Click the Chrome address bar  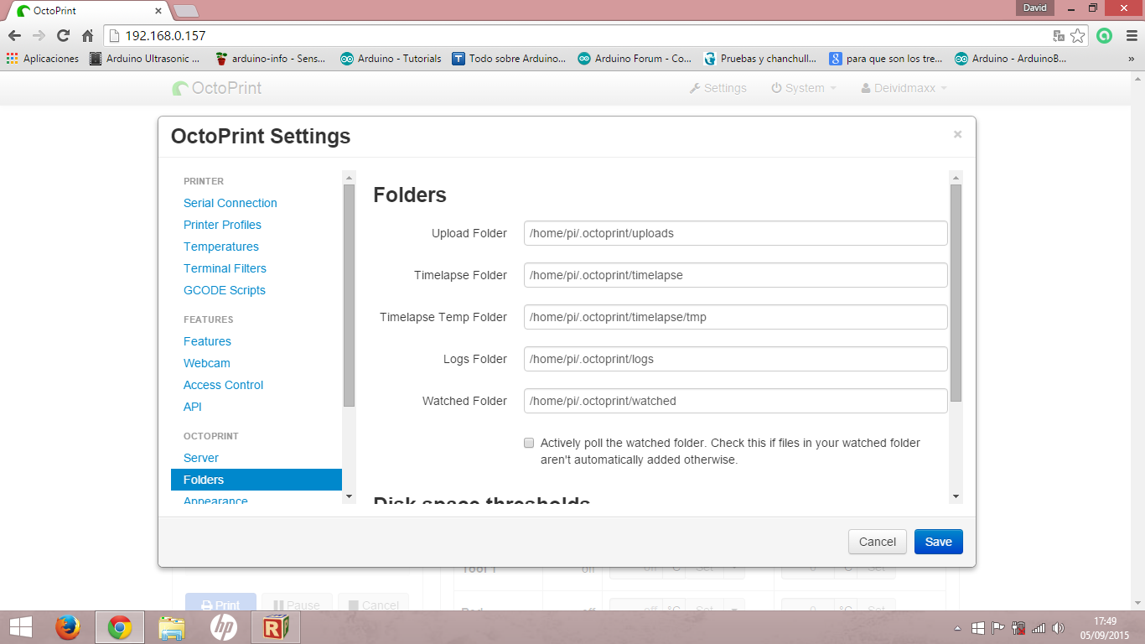point(578,36)
